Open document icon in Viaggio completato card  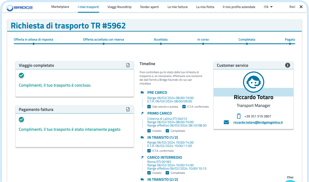tap(128, 65)
